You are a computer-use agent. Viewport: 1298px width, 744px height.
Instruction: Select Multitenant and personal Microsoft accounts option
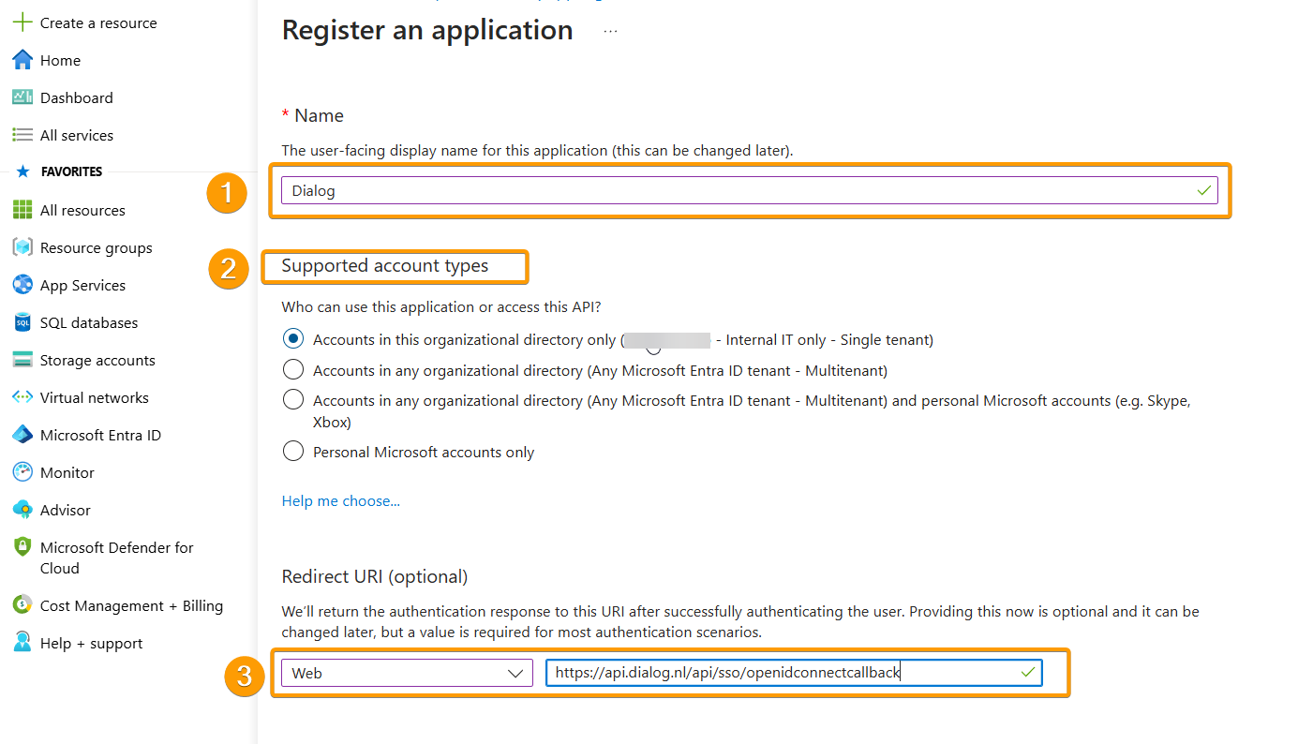293,400
